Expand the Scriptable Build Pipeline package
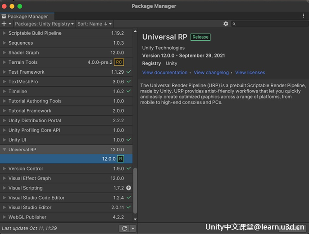 [4, 33]
